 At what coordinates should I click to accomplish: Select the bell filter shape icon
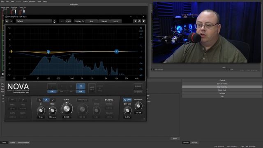(x=46, y=100)
